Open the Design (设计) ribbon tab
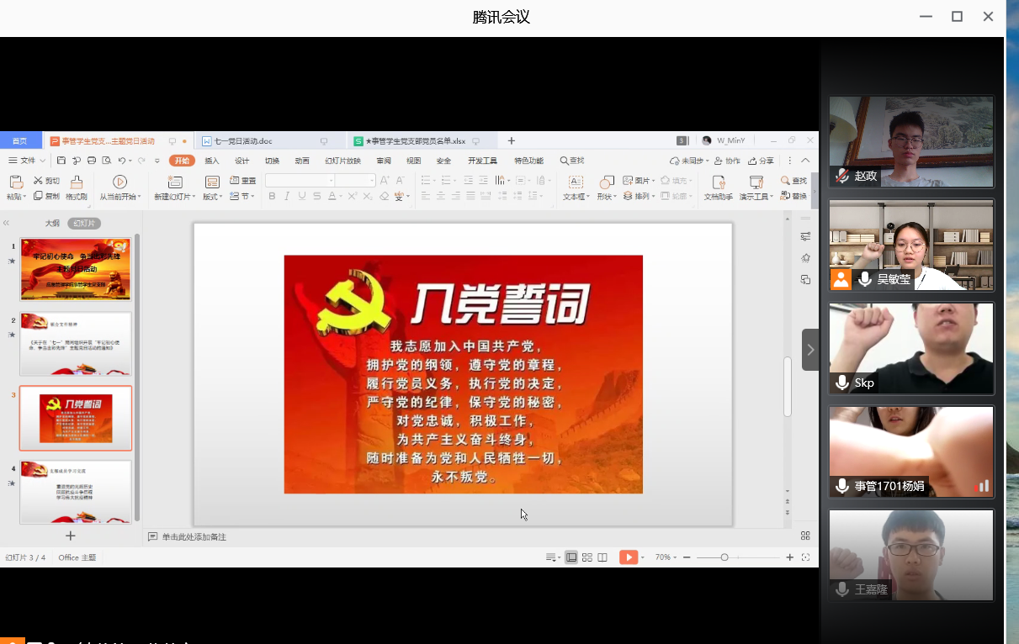 [241, 161]
